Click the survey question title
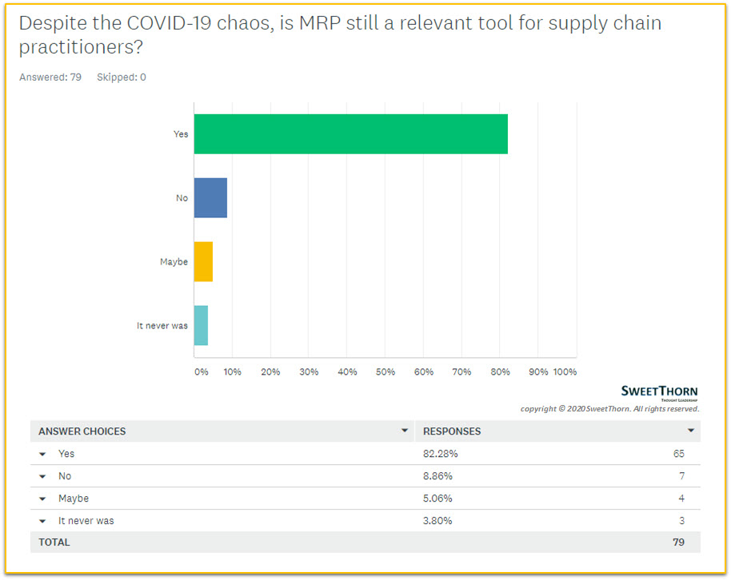This screenshot has height=580, width=731. click(340, 35)
